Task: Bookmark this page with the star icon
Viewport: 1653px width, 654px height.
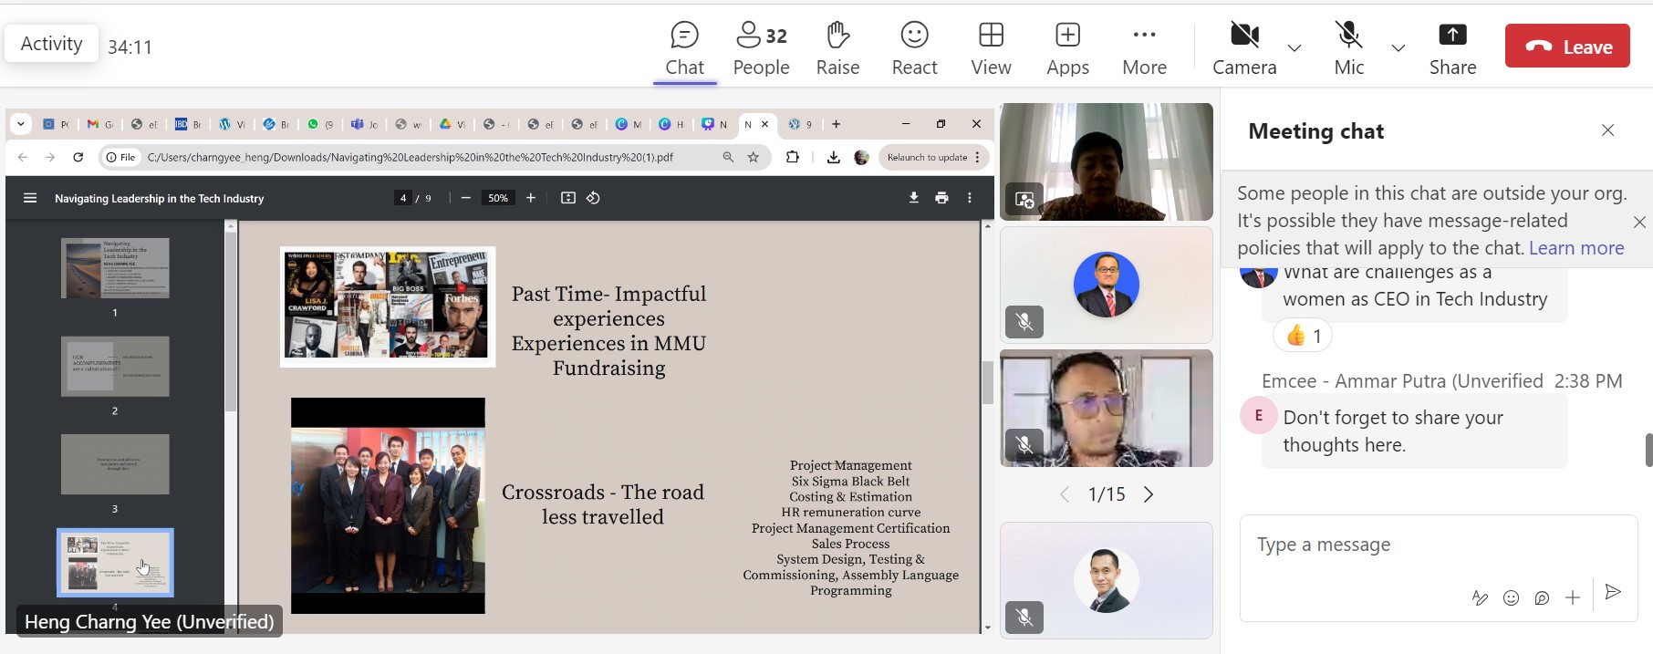Action: click(754, 157)
